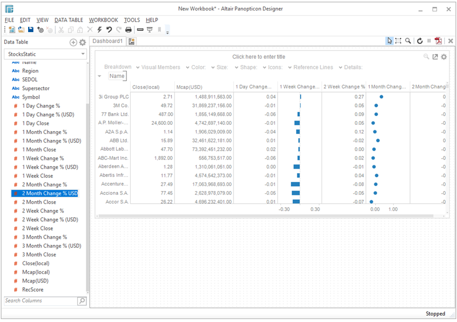Click the Undo arrow icon
The width and height of the screenshot is (457, 322).
pyautogui.click(x=109, y=29)
